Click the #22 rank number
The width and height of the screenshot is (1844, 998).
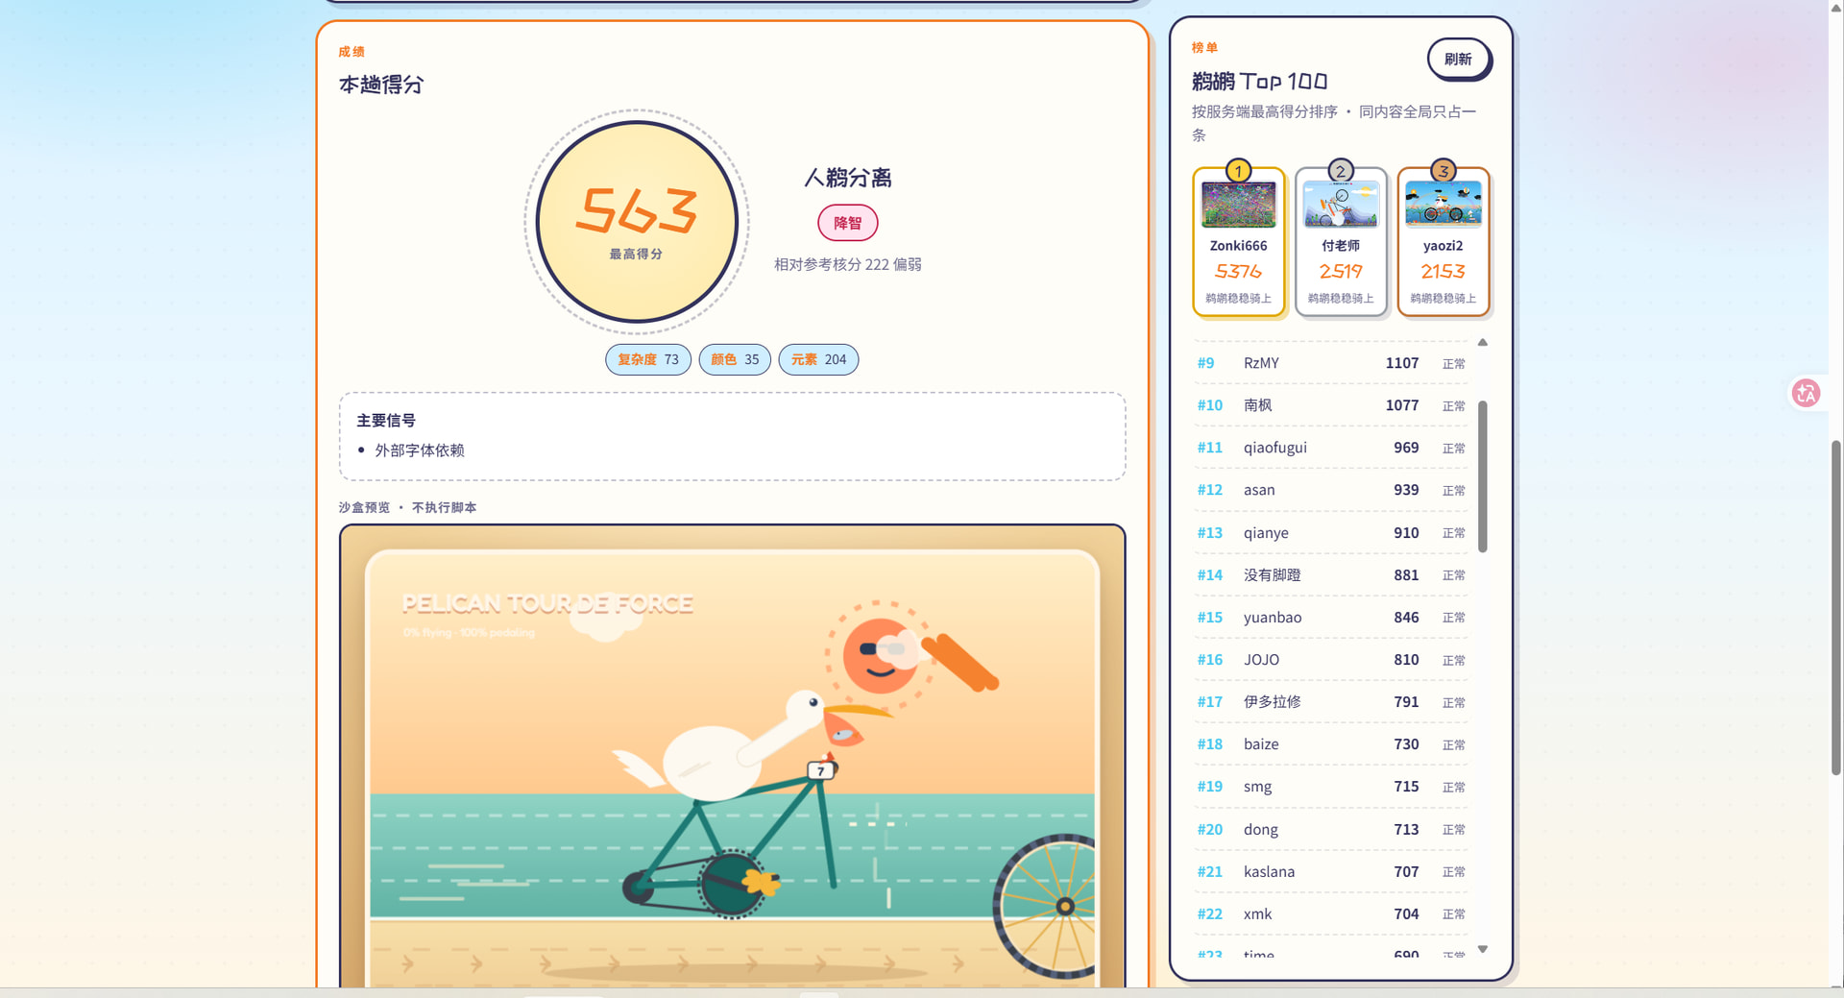tap(1210, 914)
